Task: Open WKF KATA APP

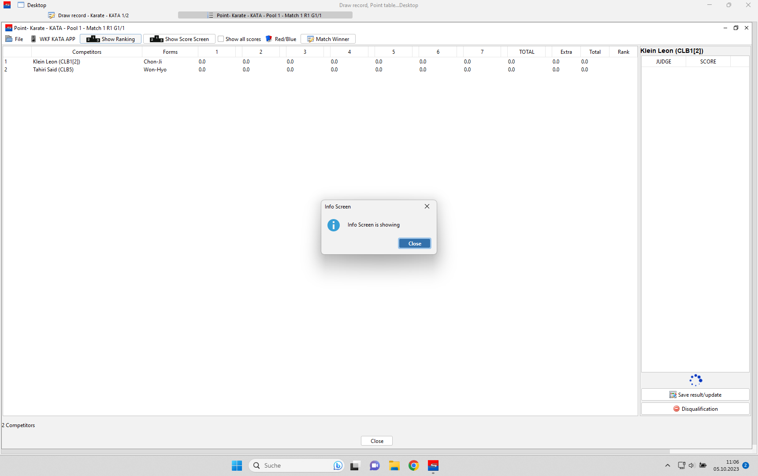Action: [53, 39]
